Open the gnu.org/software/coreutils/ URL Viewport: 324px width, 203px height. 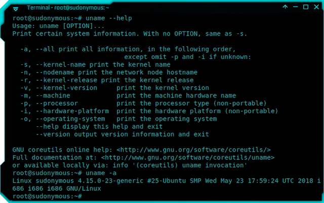point(193,150)
